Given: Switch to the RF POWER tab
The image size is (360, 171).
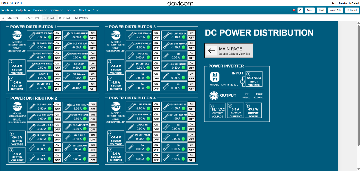Looking at the screenshot, I should click(66, 18).
